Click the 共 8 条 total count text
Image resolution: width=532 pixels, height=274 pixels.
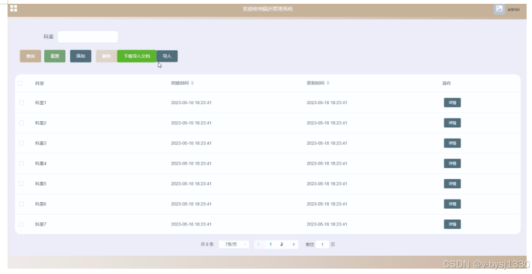[207, 244]
